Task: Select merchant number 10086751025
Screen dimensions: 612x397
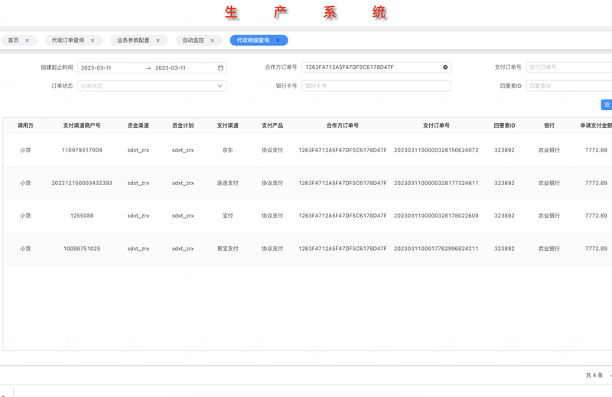Action: pos(82,249)
